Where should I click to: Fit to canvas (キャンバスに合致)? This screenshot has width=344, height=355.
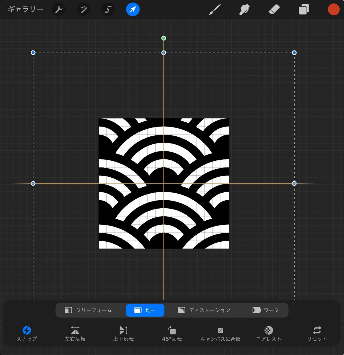pos(220,334)
